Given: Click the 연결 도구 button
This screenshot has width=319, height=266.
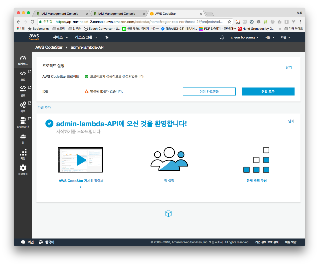Looking at the screenshot, I should 268,91.
